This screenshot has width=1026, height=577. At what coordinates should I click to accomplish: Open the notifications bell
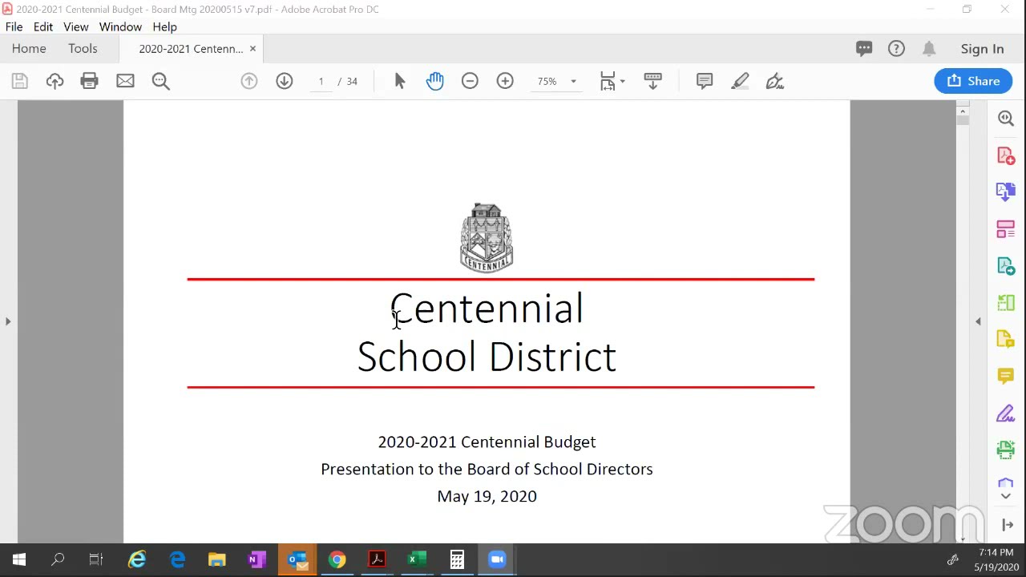929,49
